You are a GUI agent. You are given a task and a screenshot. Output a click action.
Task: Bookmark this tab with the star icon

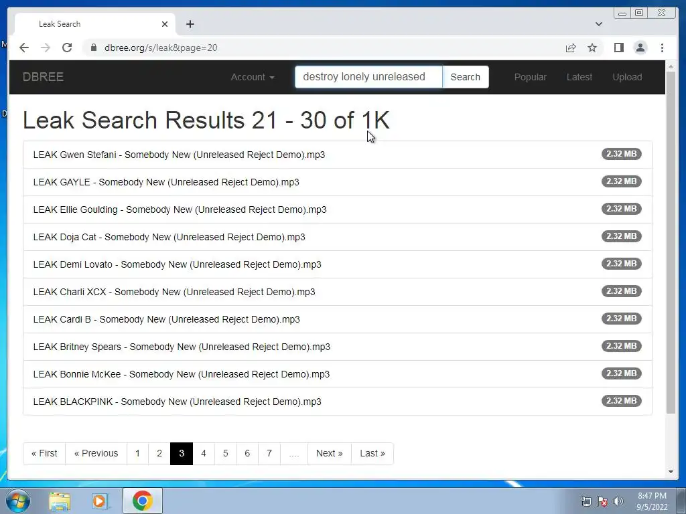pyautogui.click(x=592, y=48)
